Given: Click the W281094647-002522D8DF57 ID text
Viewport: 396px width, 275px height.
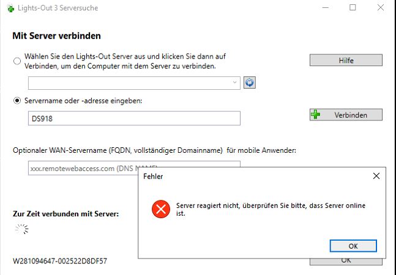Looking at the screenshot, I should tap(60, 262).
